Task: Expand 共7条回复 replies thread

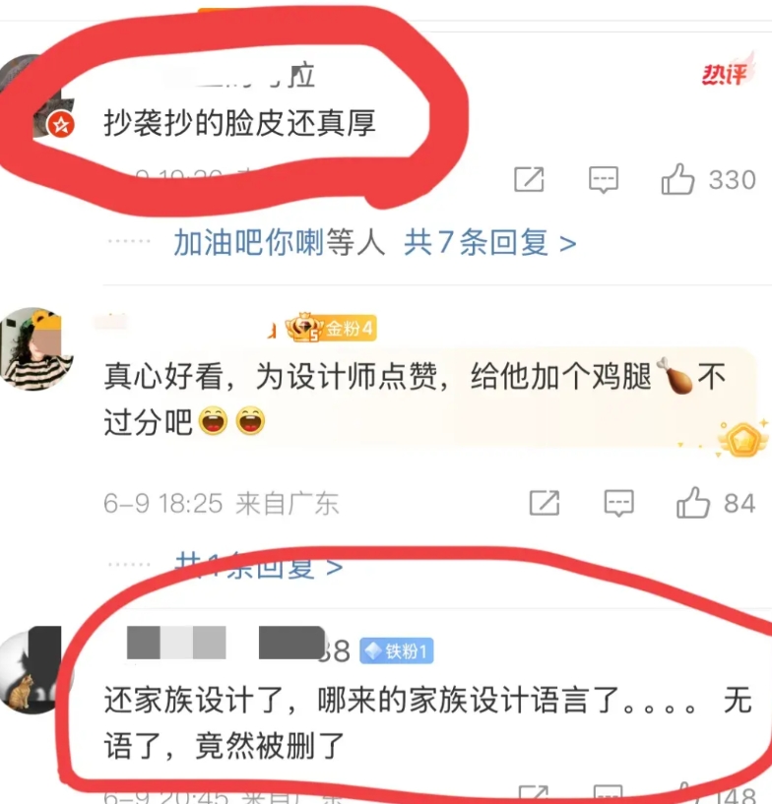Action: (489, 242)
